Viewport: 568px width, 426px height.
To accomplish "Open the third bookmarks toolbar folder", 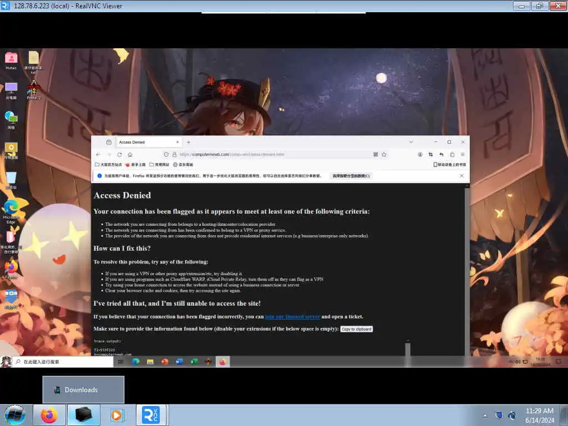I will [x=159, y=164].
